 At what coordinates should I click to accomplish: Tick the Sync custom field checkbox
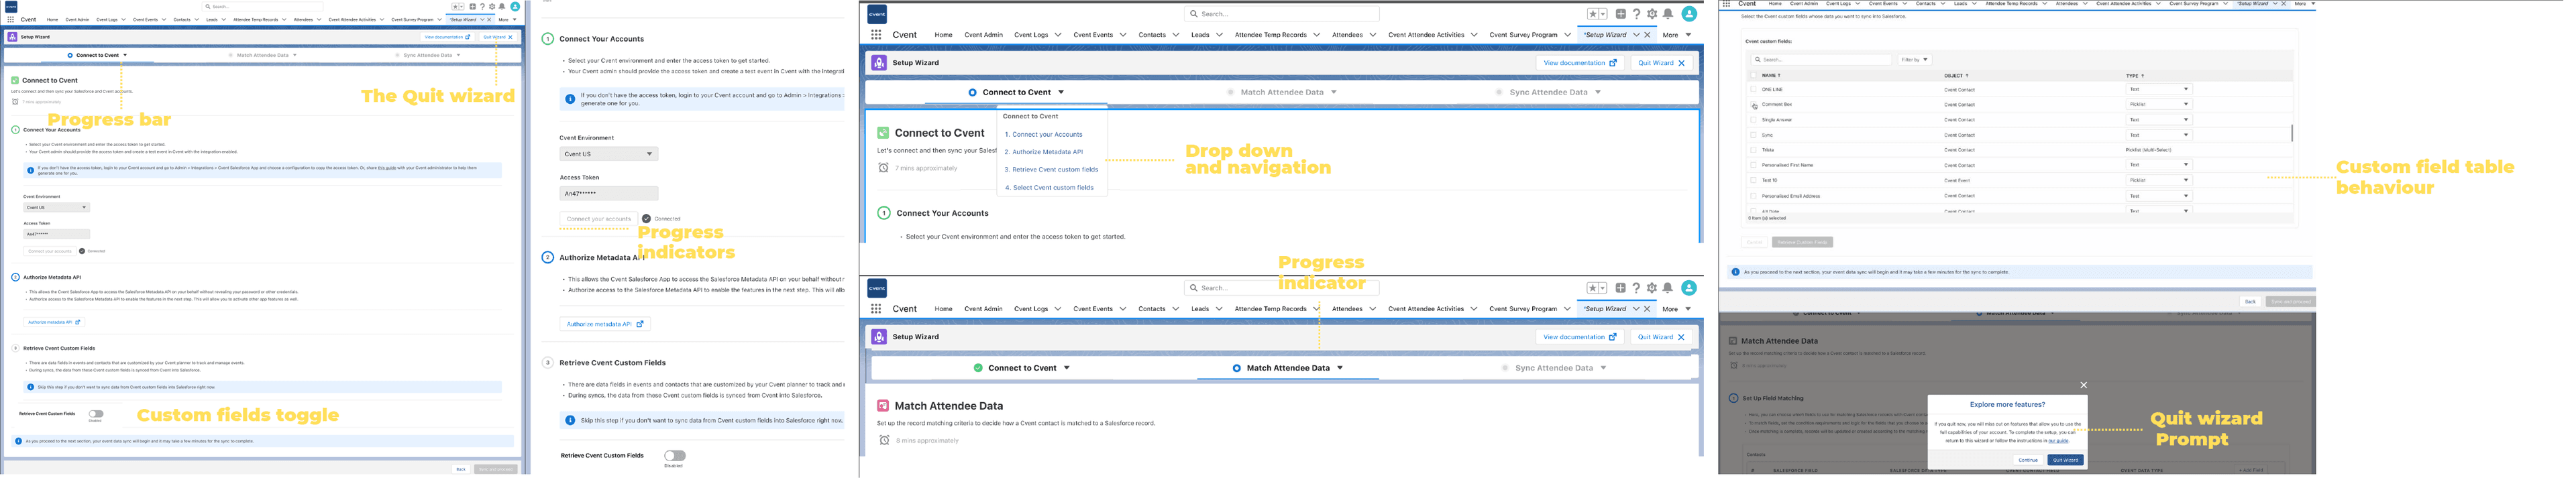pos(1753,135)
